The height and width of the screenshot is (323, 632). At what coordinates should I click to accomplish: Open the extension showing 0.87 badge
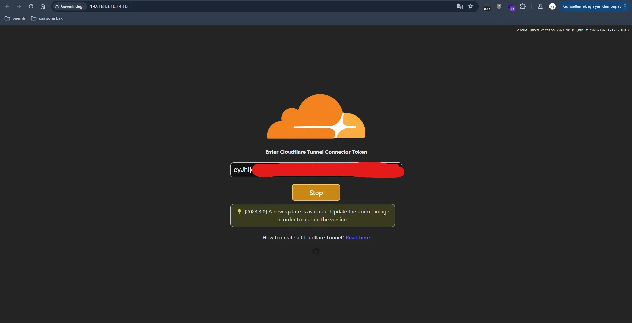(487, 7)
